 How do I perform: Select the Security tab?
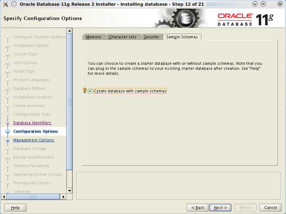pos(151,37)
